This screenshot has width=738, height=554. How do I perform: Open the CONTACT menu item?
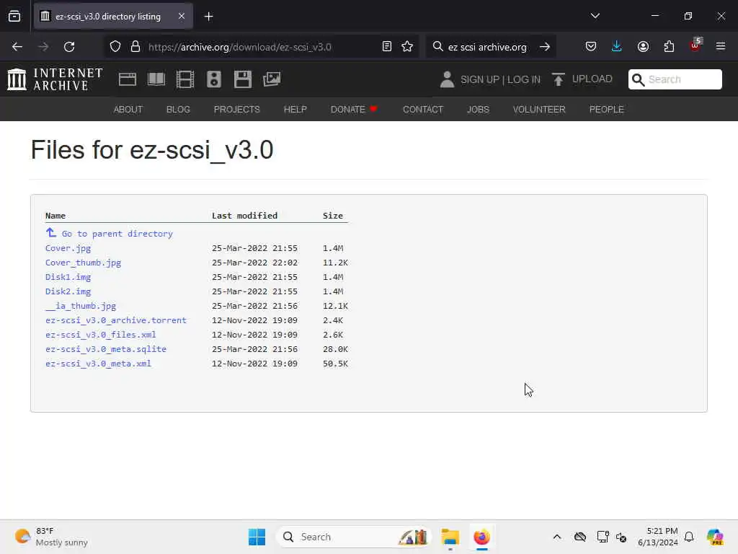(422, 110)
